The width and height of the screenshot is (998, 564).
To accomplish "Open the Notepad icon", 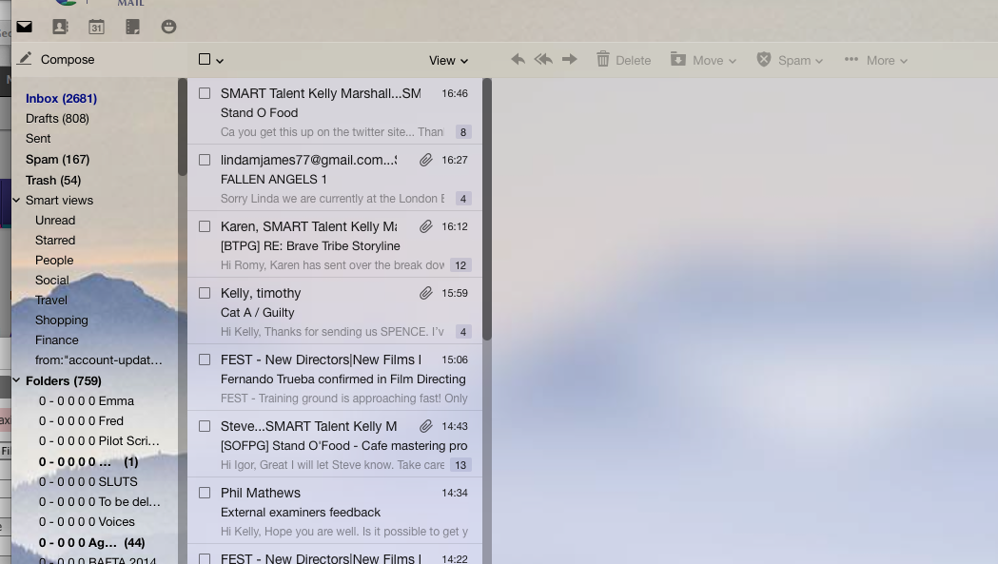I will point(133,27).
